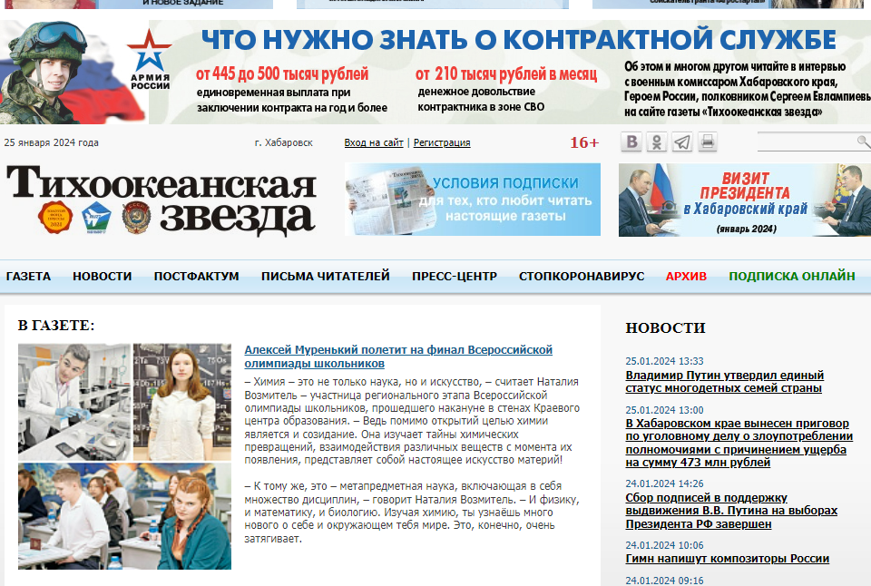
Task: Click the date text 25 января 2024 года
Action: [x=51, y=142]
